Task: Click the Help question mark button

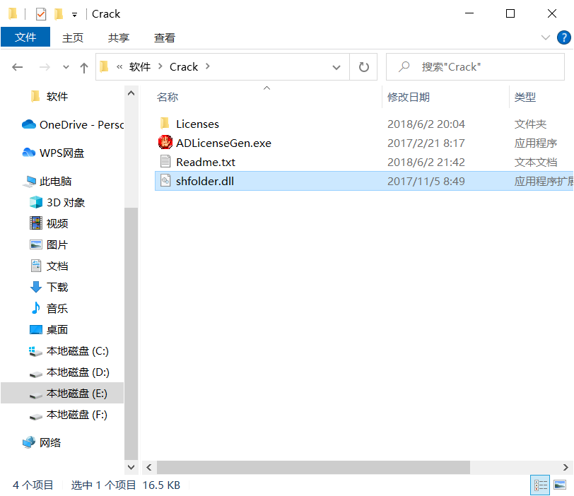Action: pyautogui.click(x=565, y=37)
